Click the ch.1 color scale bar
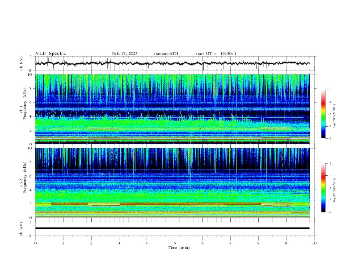This screenshot has height=273, width=354. point(323,114)
